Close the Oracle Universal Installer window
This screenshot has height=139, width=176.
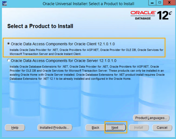click(169, 3)
